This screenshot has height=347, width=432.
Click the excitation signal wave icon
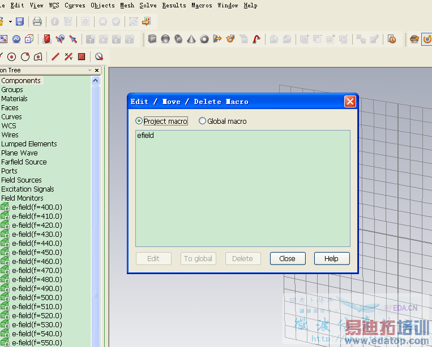pyautogui.click(x=16, y=39)
